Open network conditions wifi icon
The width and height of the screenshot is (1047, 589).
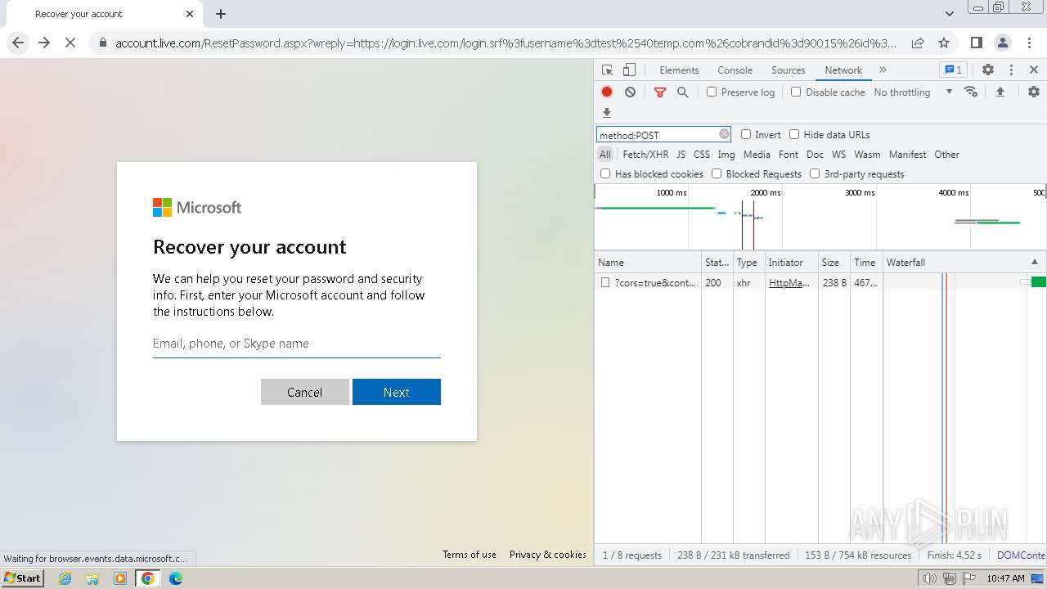click(x=971, y=92)
